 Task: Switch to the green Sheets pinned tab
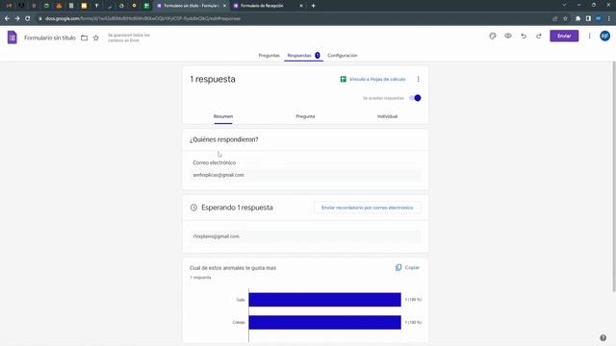pos(146,6)
